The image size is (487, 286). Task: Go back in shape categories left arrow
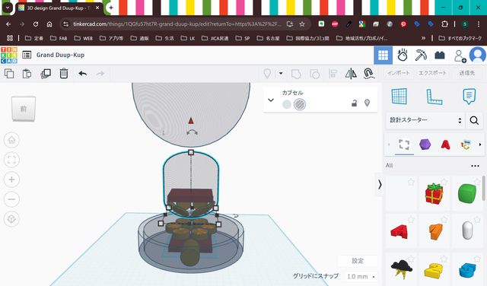(x=389, y=145)
